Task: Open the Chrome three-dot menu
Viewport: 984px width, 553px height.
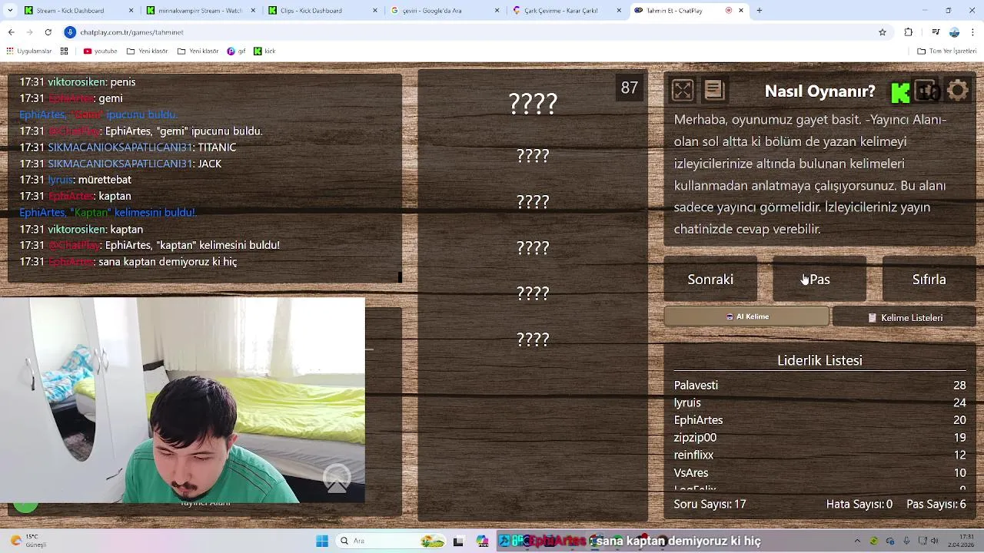Action: [x=973, y=32]
